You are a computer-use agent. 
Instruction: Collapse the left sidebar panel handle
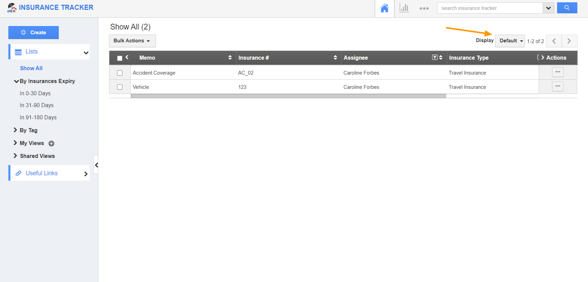pyautogui.click(x=96, y=165)
